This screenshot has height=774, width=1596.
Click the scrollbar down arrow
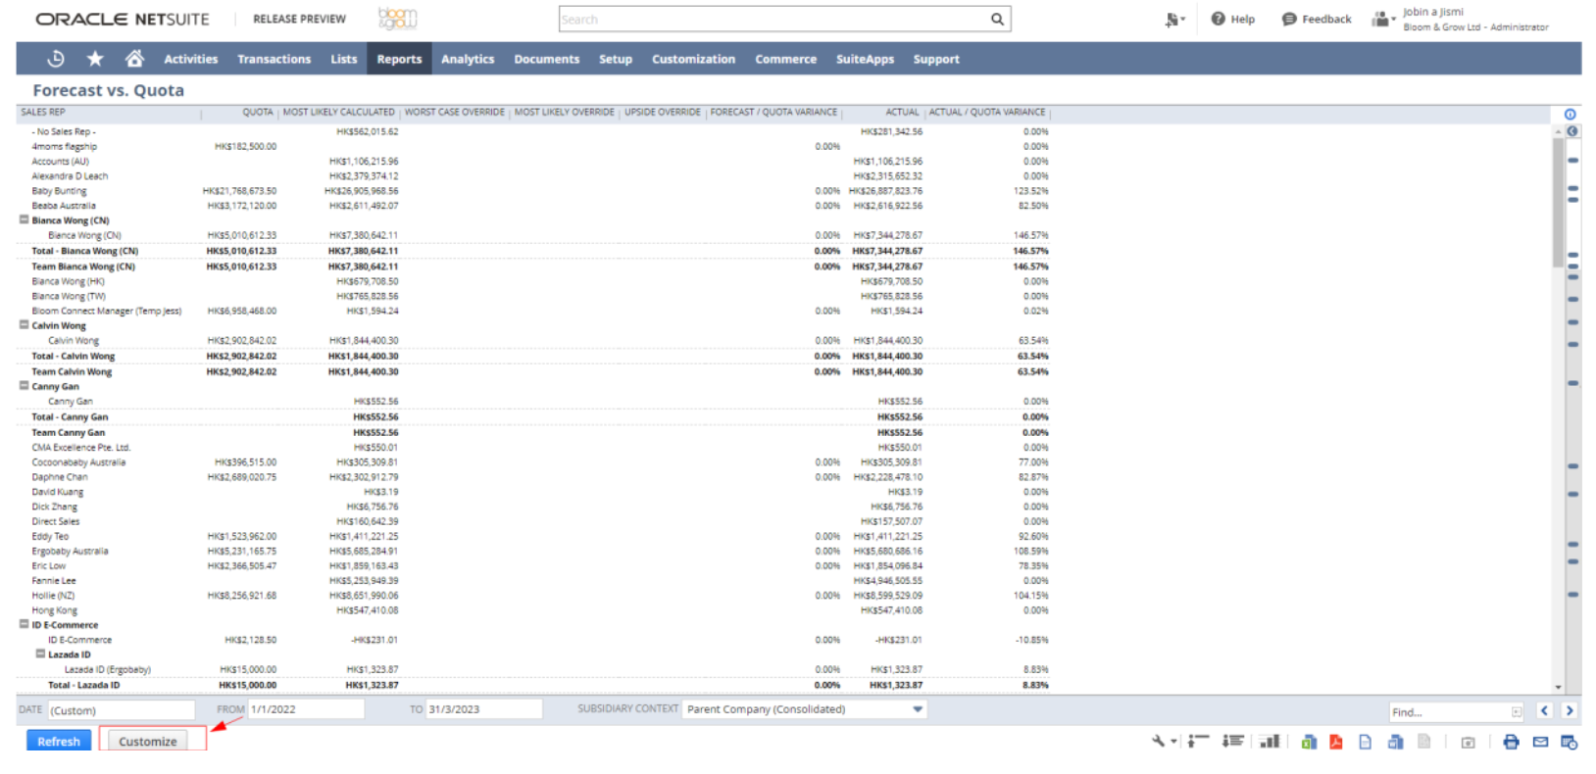pos(1558,687)
